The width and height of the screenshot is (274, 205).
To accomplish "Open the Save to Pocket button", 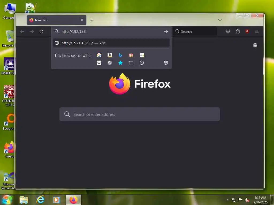I will 228,31.
